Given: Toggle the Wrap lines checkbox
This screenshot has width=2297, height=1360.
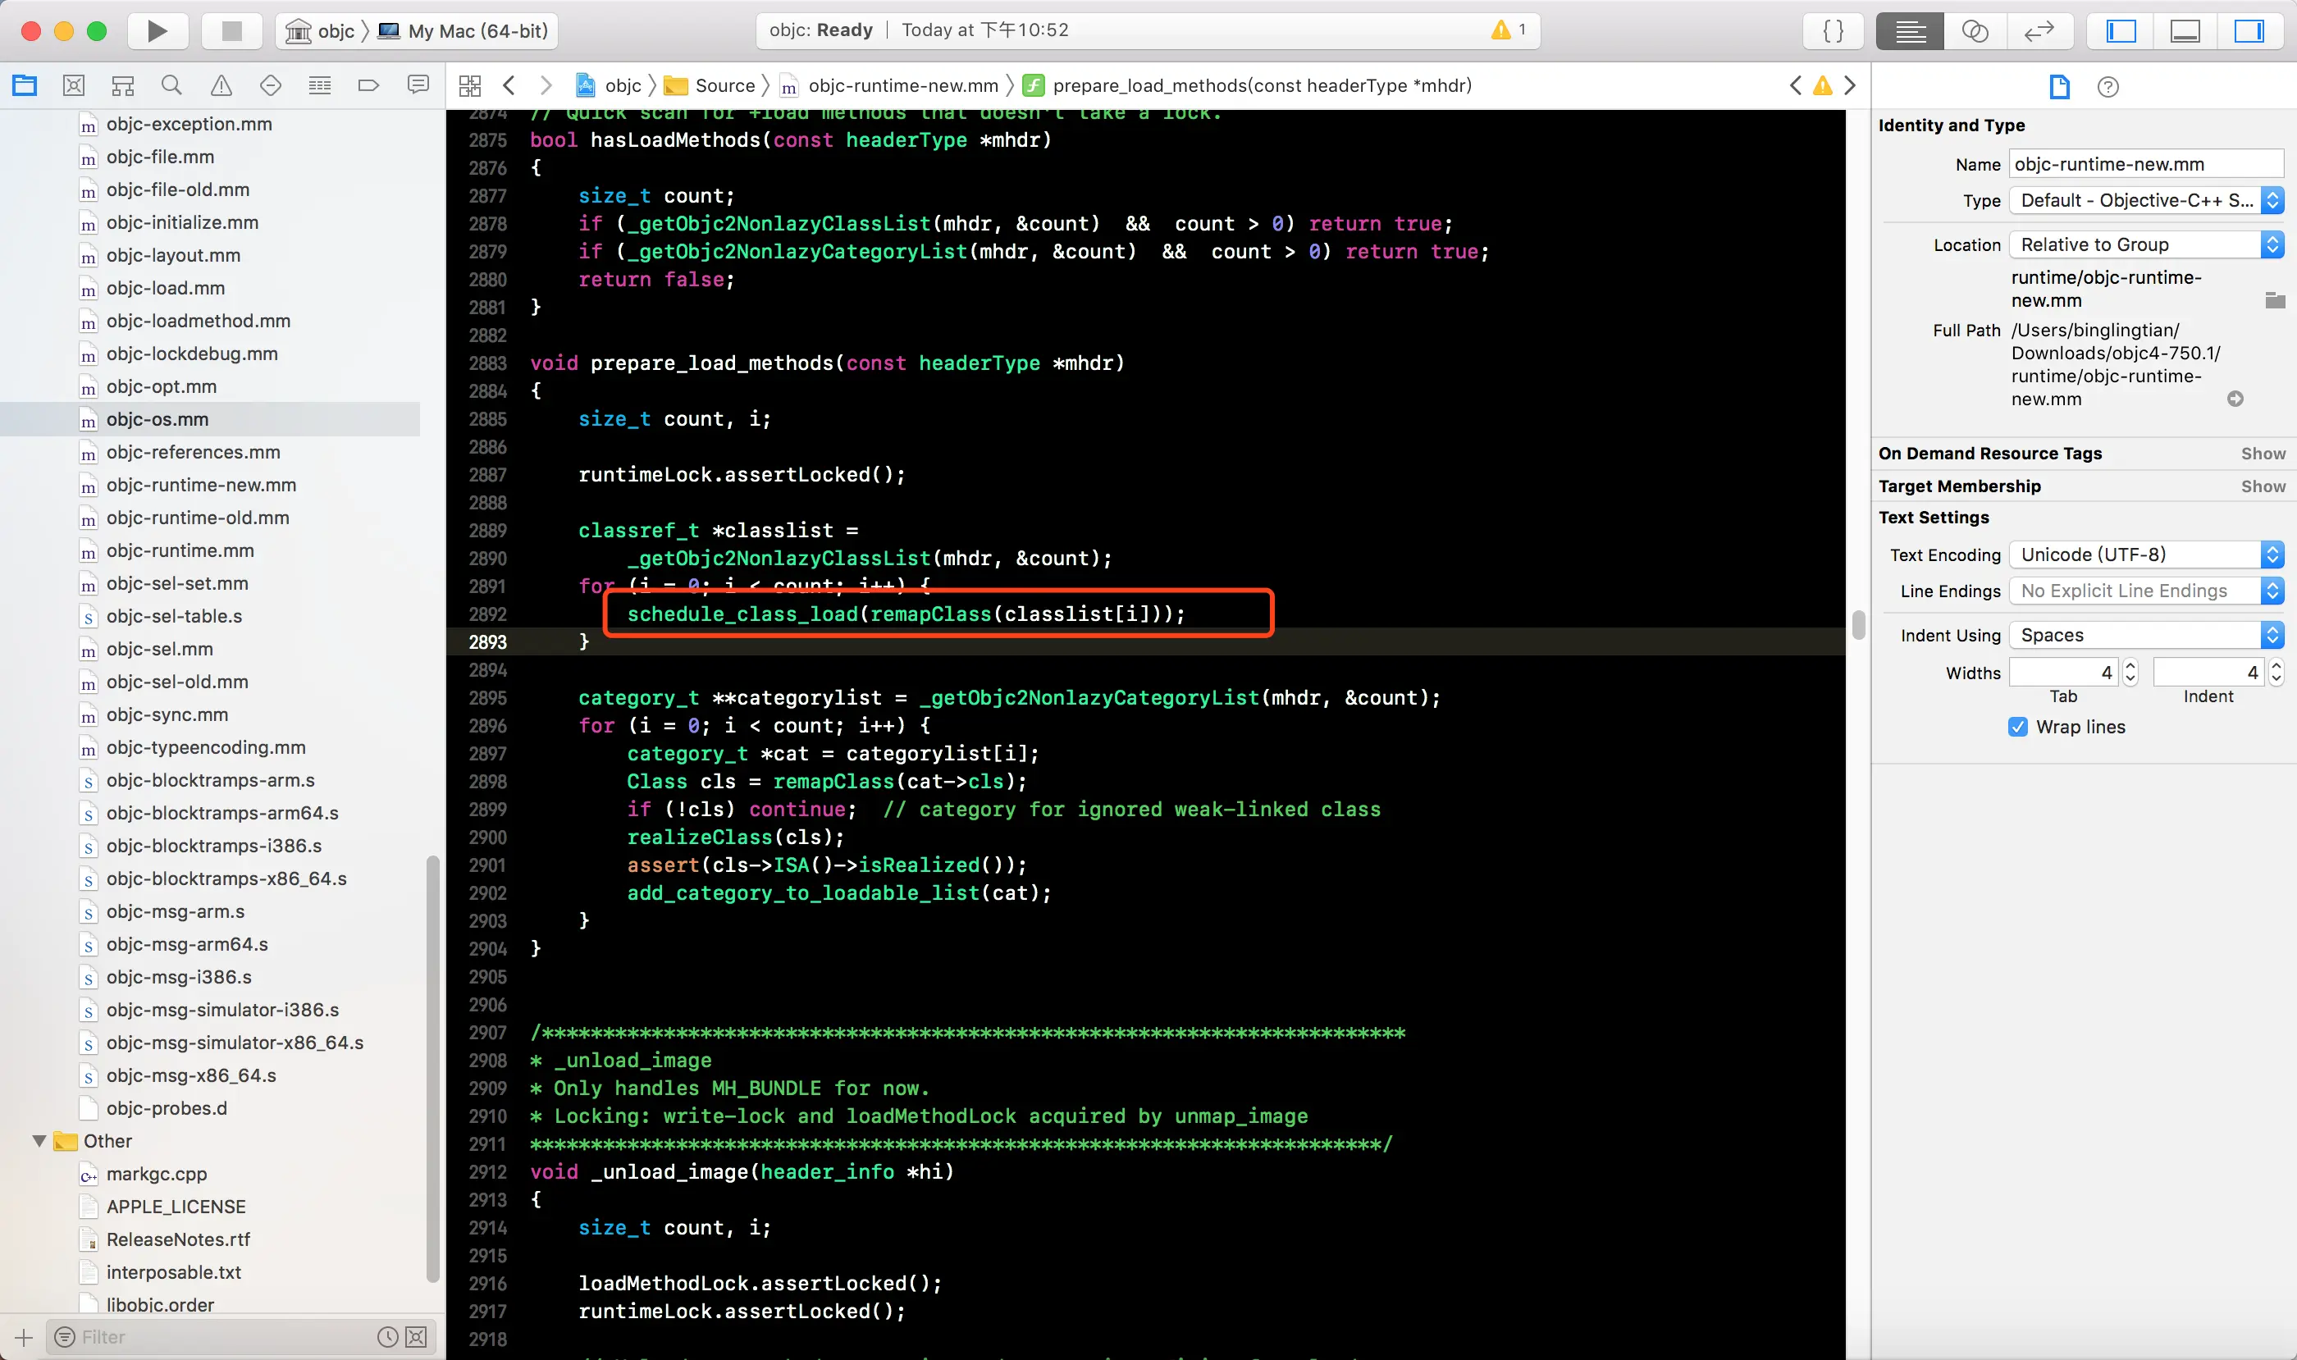Looking at the screenshot, I should click(x=2017, y=727).
